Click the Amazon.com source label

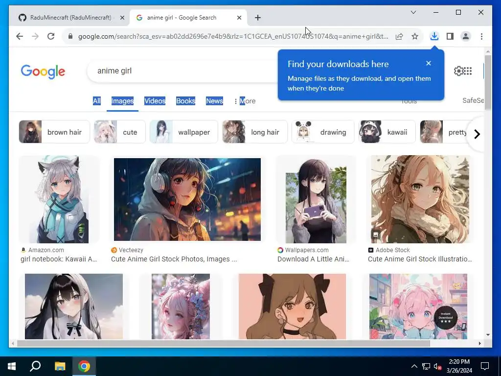(x=46, y=250)
